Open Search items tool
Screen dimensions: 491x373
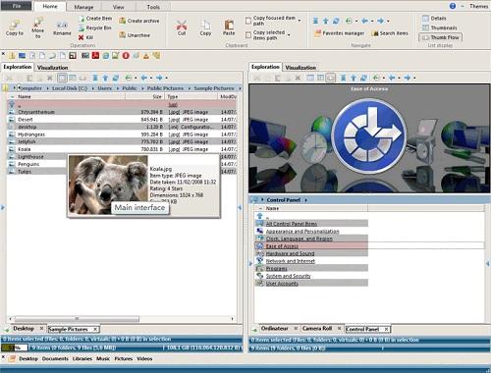click(x=391, y=33)
